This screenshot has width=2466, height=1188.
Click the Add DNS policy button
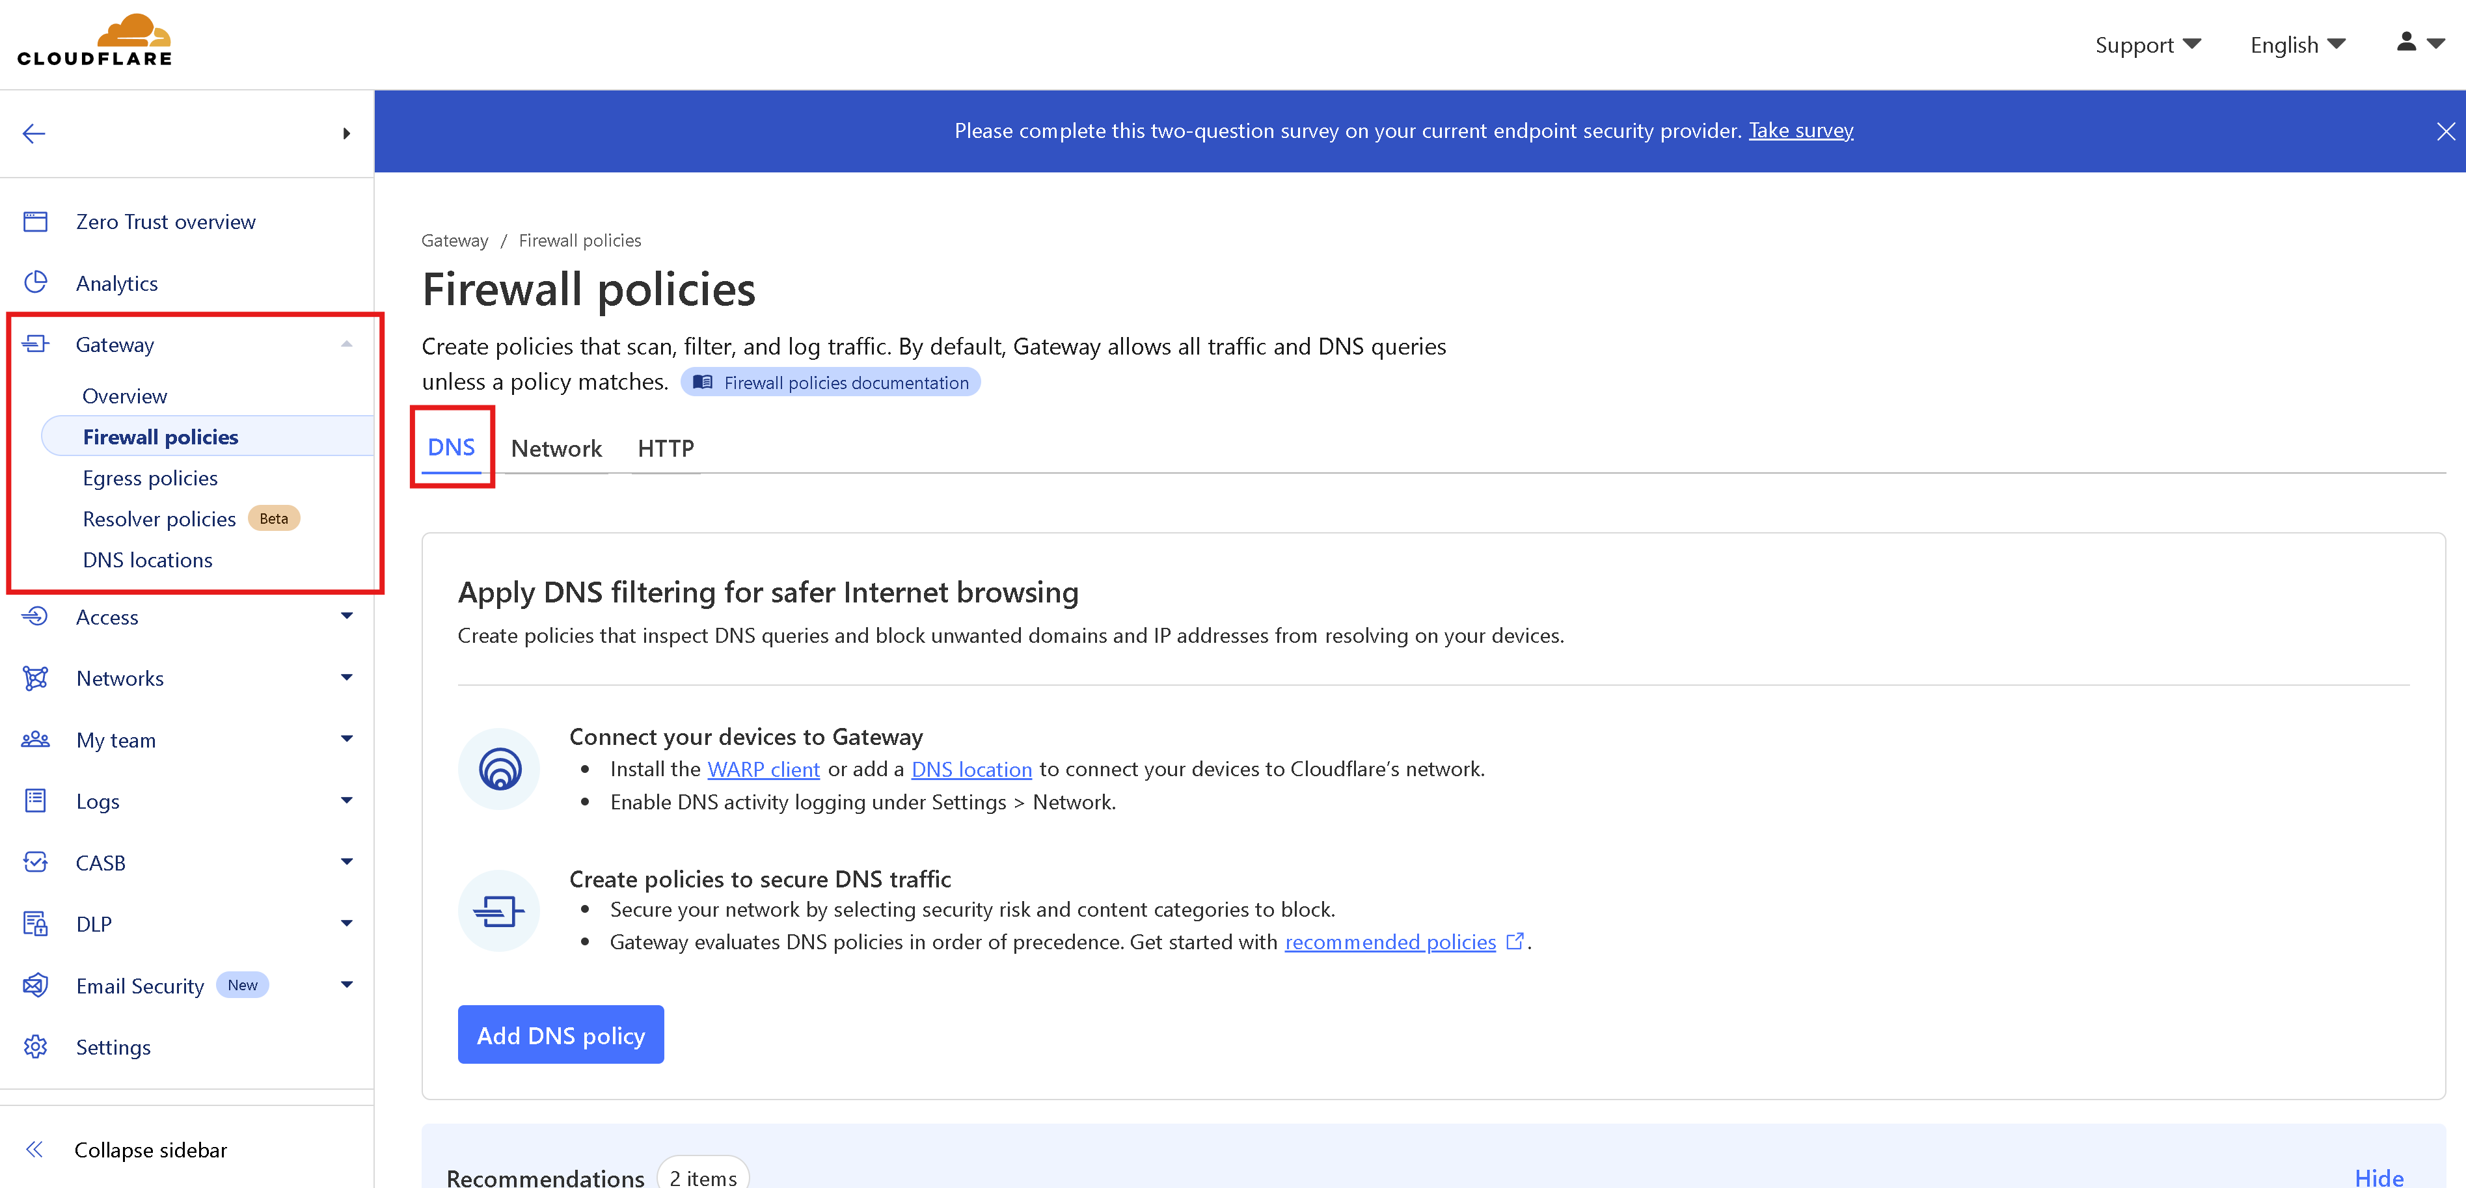coord(560,1034)
